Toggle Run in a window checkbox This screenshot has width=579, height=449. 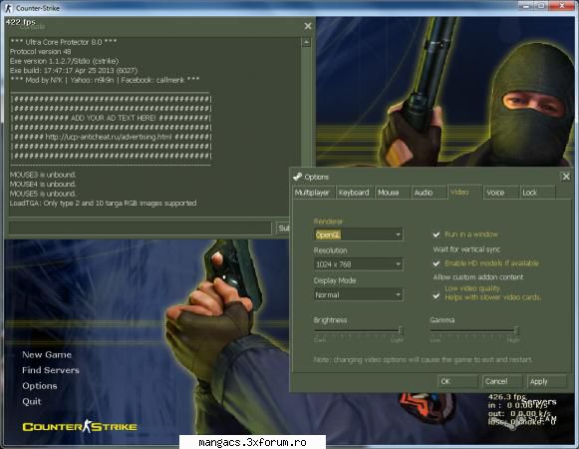pos(436,234)
